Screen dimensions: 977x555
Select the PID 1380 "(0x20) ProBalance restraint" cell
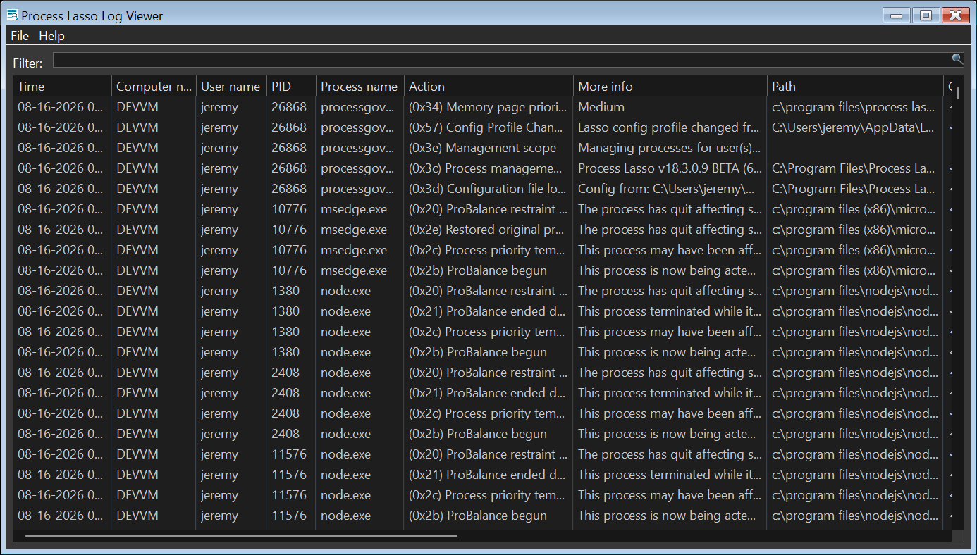point(488,291)
